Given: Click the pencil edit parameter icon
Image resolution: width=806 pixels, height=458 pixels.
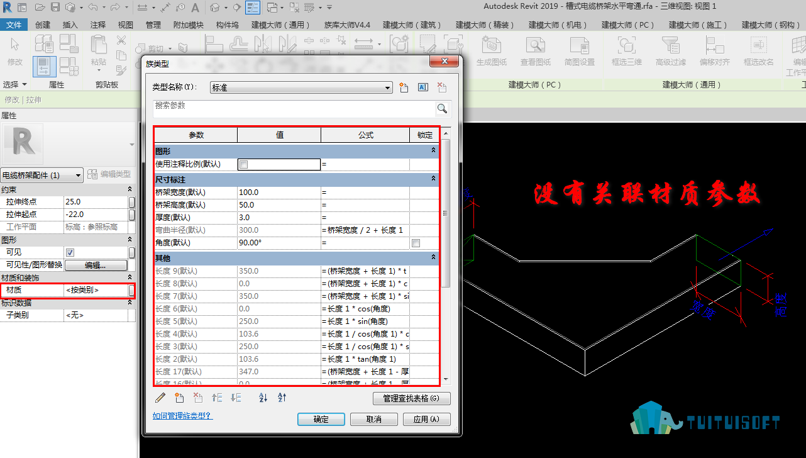Looking at the screenshot, I should (x=160, y=398).
